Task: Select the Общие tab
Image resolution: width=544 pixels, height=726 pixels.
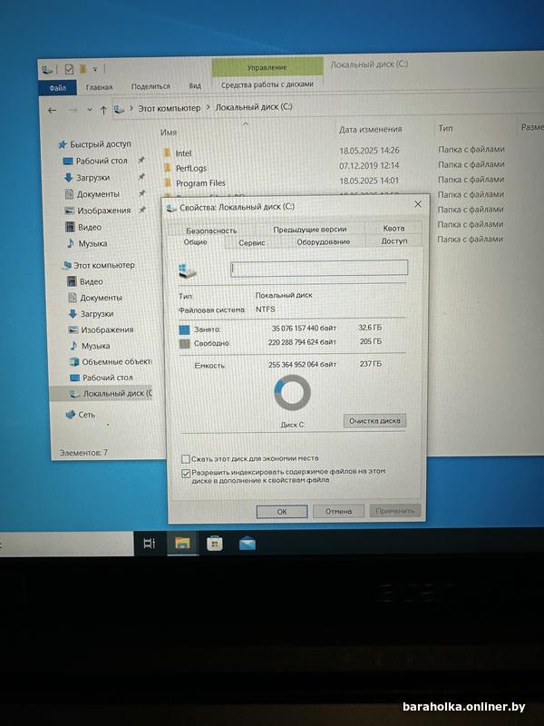Action: click(195, 242)
